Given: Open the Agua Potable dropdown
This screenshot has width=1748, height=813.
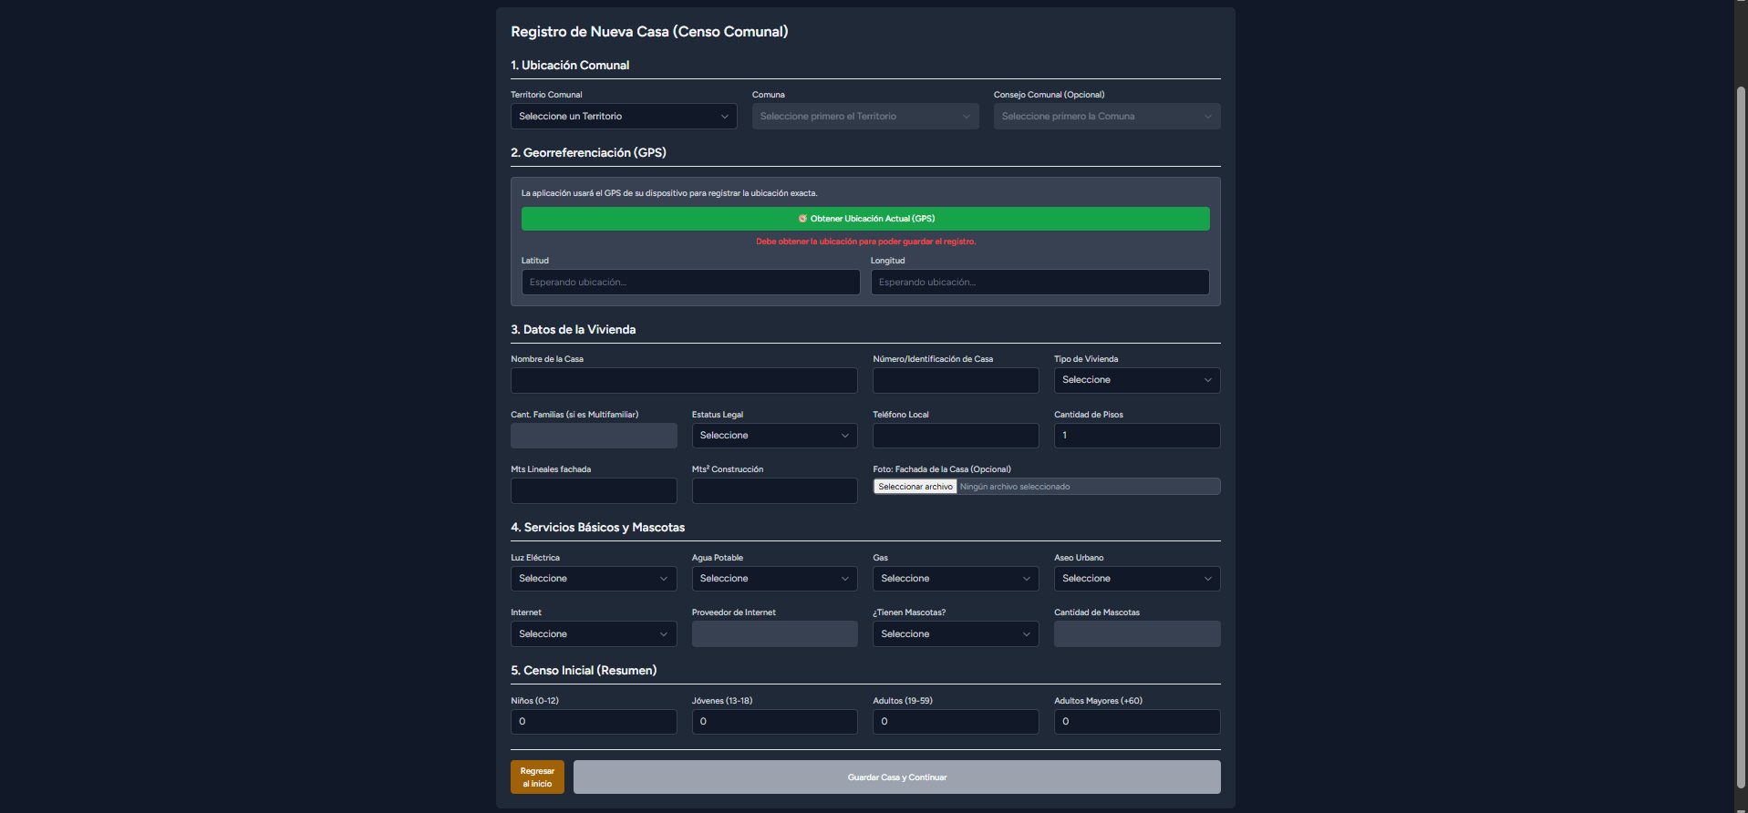Looking at the screenshot, I should pyautogui.click(x=774, y=579).
